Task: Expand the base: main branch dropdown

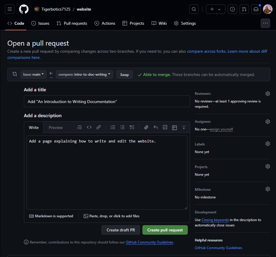Action: [x=34, y=74]
